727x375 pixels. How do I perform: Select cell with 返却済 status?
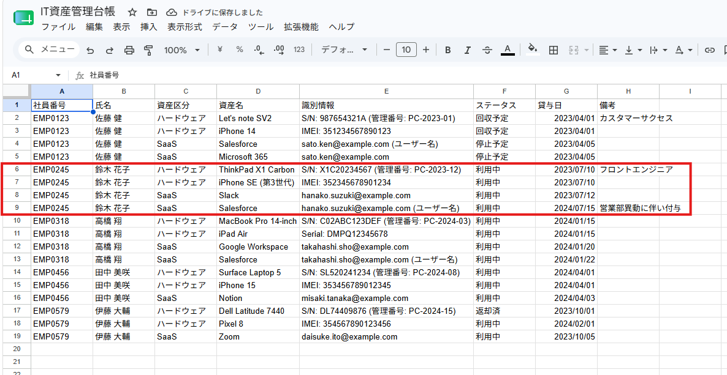coord(504,311)
